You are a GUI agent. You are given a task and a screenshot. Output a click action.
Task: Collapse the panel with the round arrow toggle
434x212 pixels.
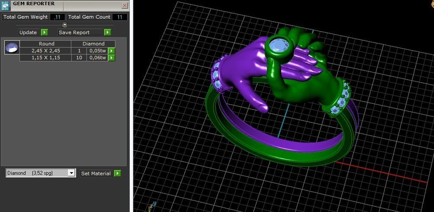pyautogui.click(x=65, y=25)
